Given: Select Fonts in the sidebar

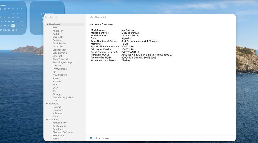Looking at the screenshot, I should point(55,139).
